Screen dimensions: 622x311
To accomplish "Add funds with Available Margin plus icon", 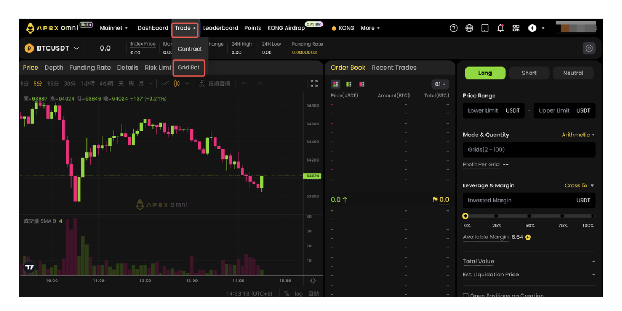I will tap(528, 237).
